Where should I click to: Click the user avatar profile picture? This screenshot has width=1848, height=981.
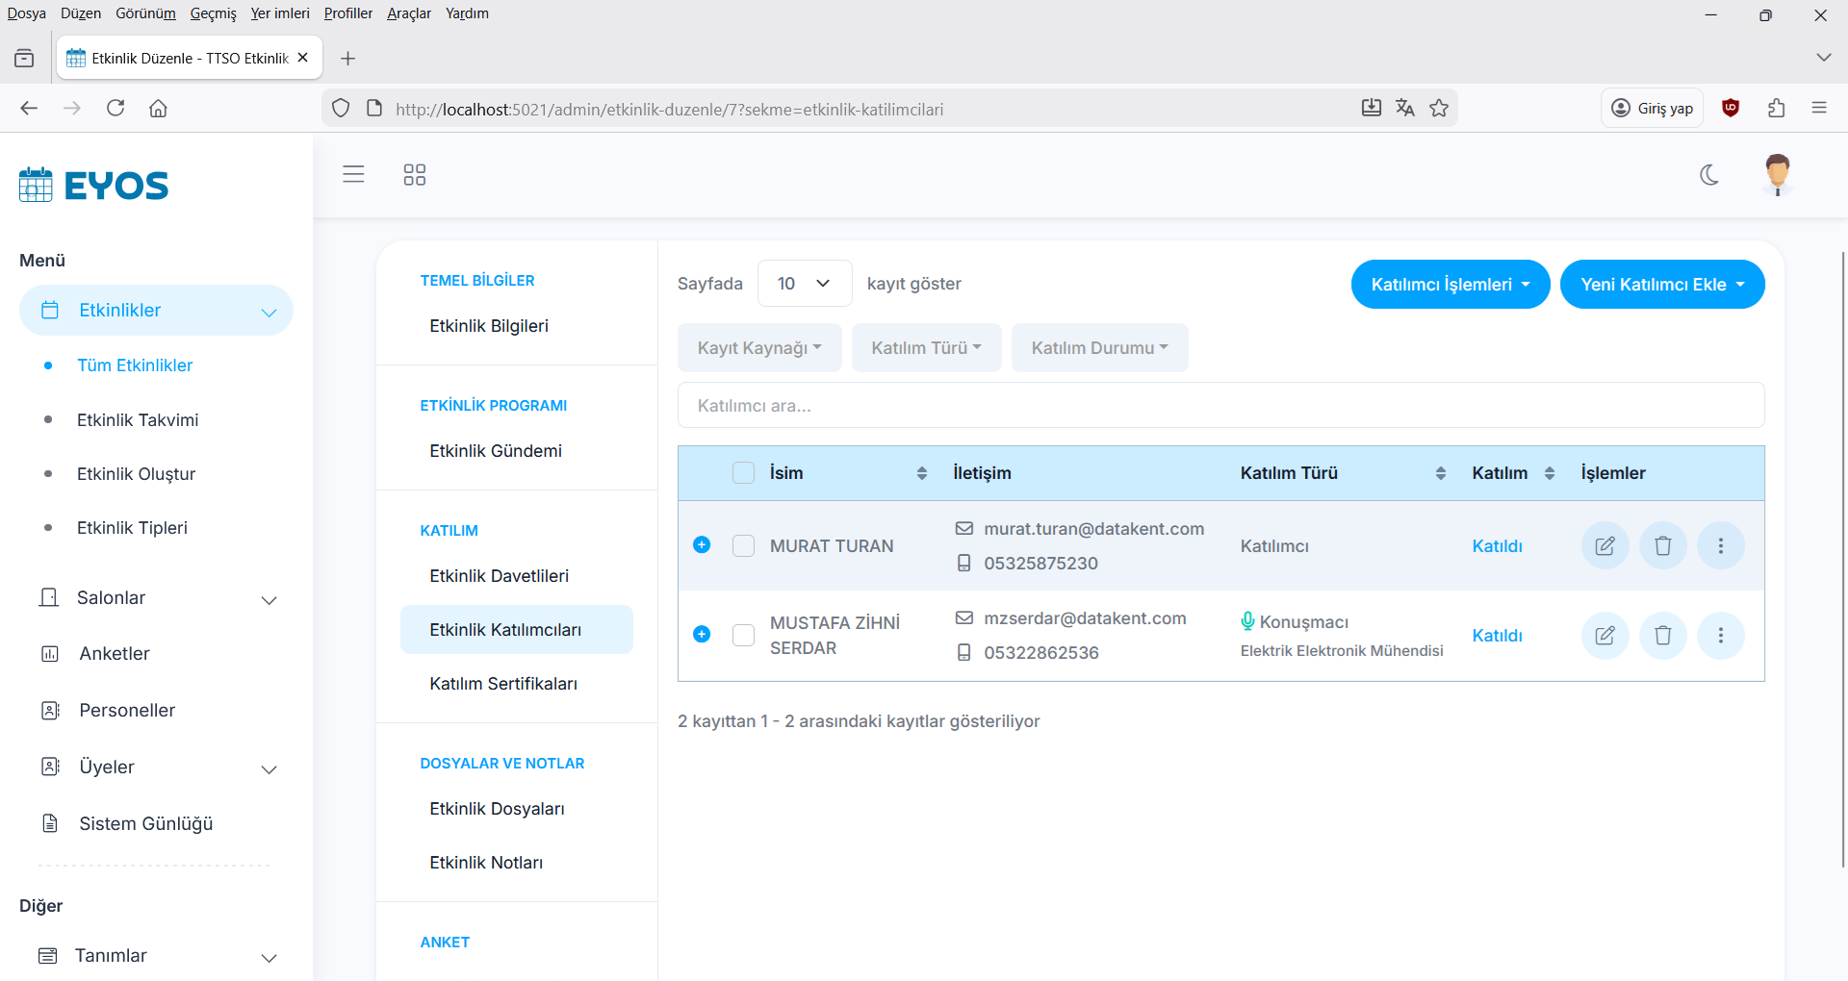coord(1777,174)
